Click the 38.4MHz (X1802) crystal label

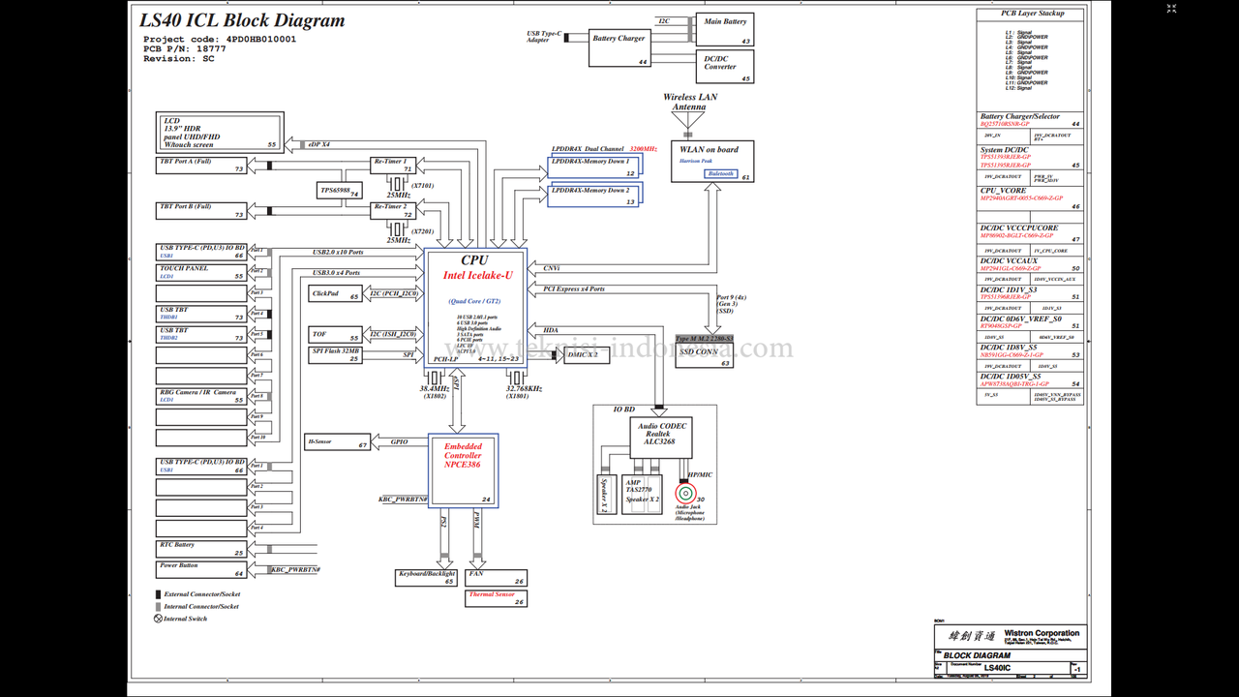click(435, 391)
